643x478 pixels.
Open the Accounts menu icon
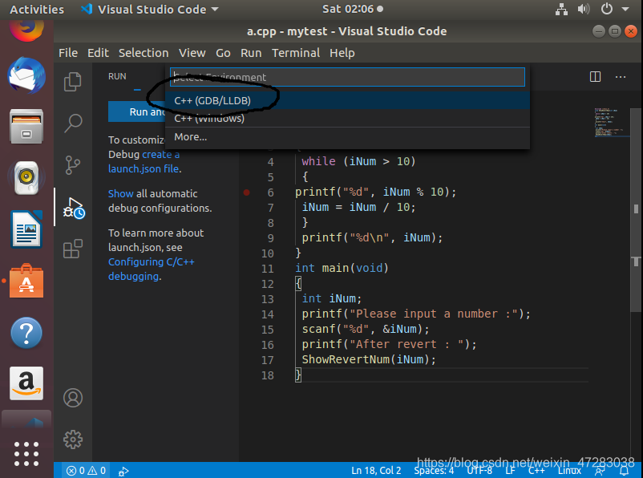(x=73, y=398)
